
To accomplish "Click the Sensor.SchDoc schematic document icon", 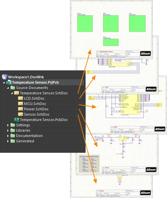I will 20,114.
